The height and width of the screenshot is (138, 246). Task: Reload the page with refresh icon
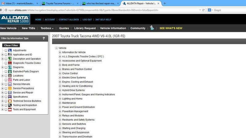click(x=203, y=10)
